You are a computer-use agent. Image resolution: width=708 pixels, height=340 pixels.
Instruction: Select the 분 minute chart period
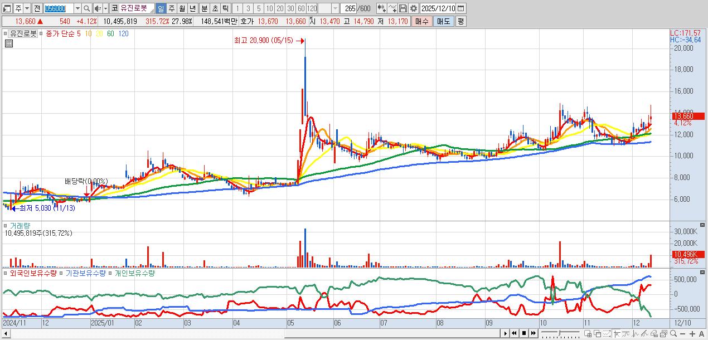coord(204,8)
